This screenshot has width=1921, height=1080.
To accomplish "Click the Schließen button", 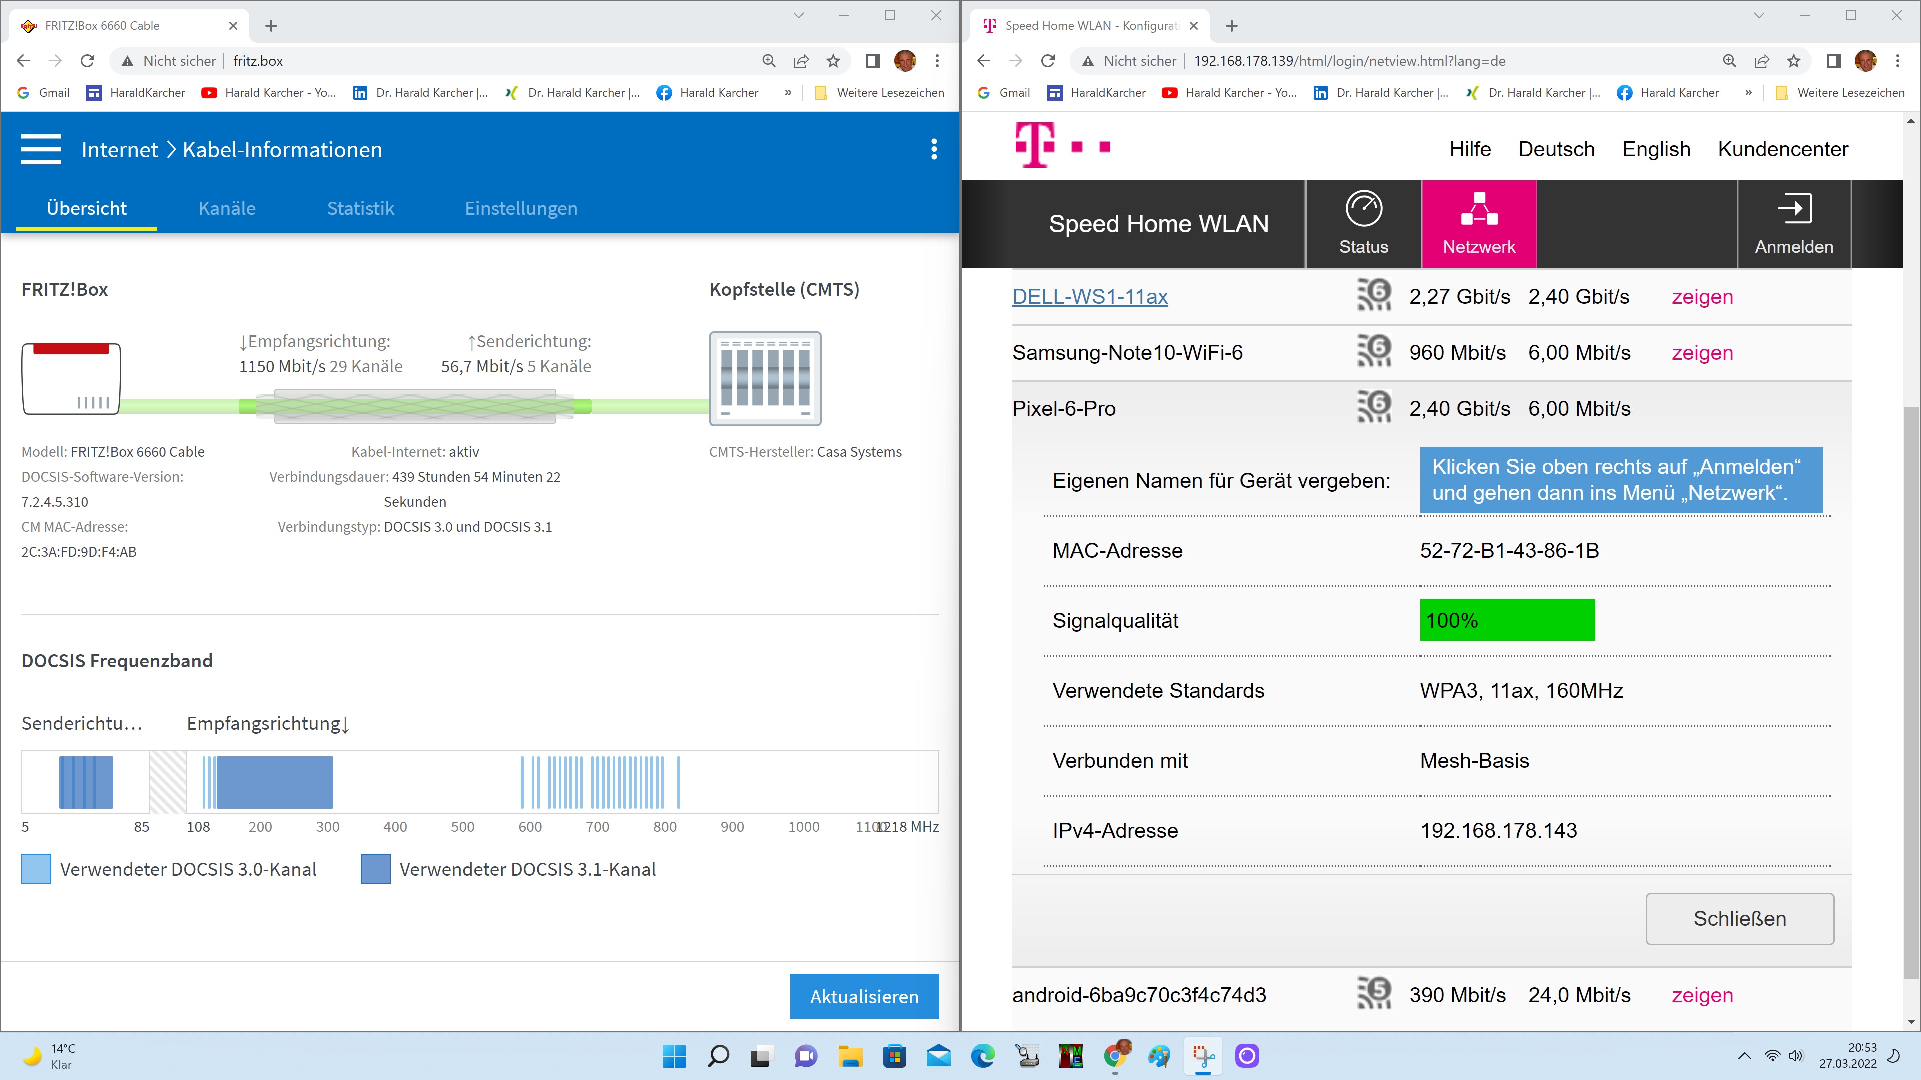I will 1739,919.
